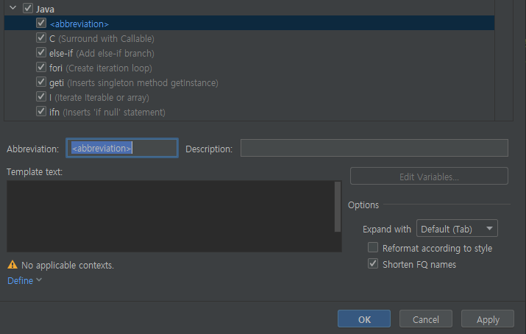Open the Define contexts link
This screenshot has width=526, height=334.
20,281
